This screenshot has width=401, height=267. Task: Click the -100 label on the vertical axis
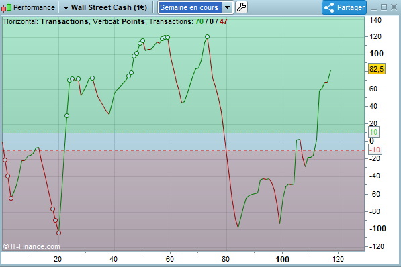377,228
